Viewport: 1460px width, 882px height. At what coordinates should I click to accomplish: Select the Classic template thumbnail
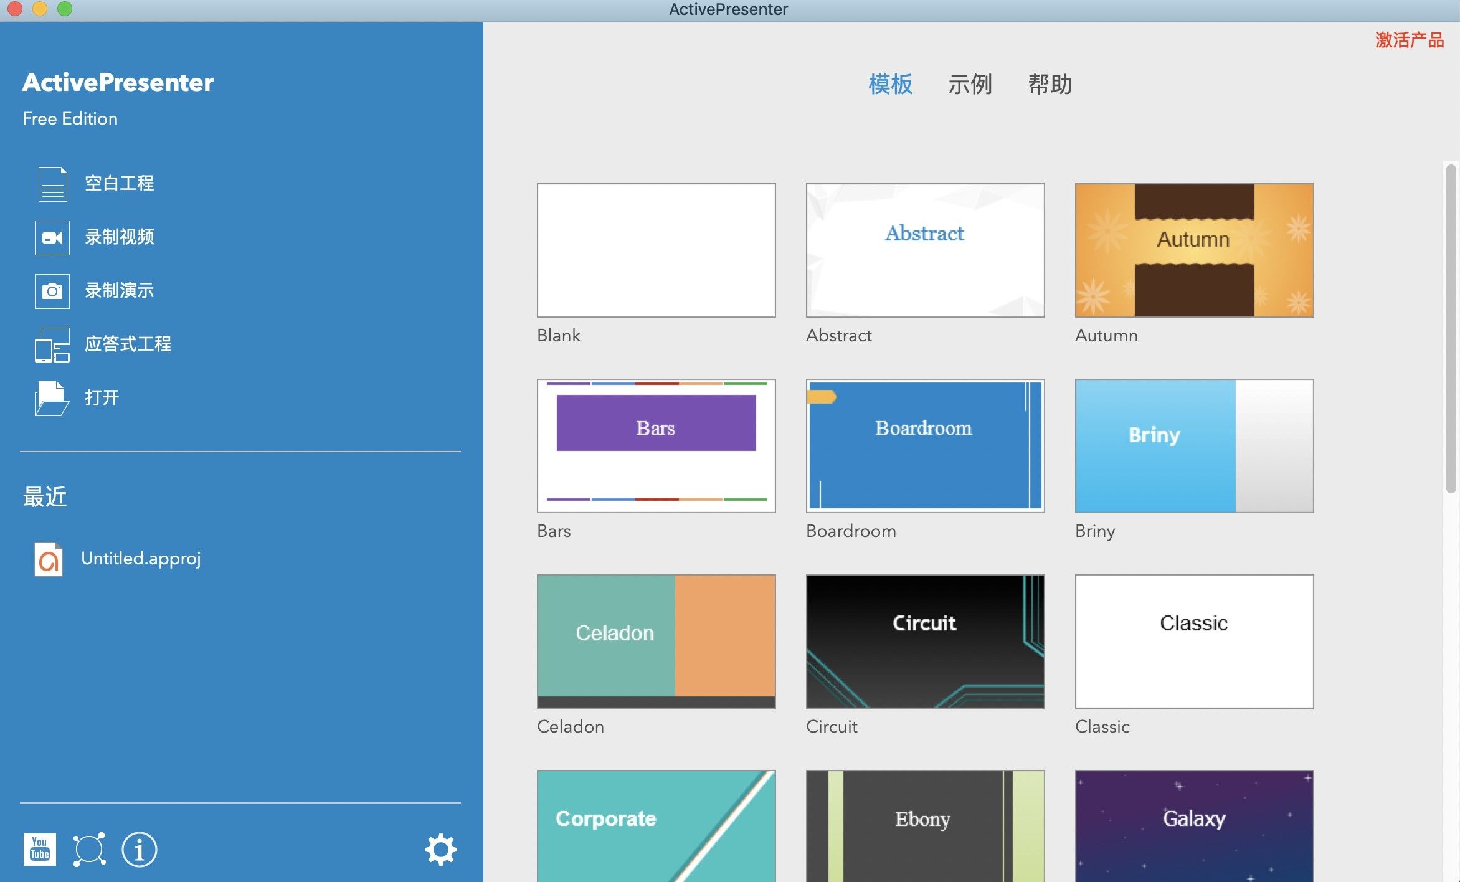pos(1195,642)
